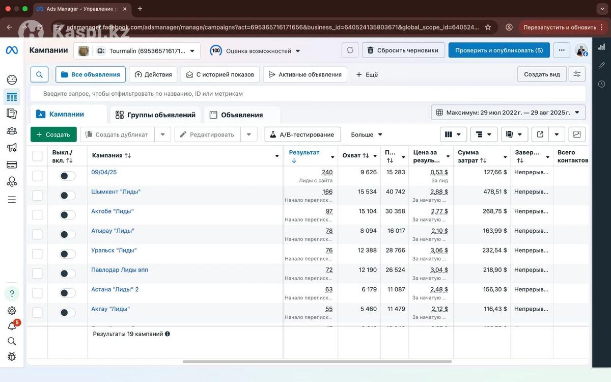The width and height of the screenshot is (611, 382).
Task: Check the box for Актау "Лиды"
Action: click(x=37, y=312)
